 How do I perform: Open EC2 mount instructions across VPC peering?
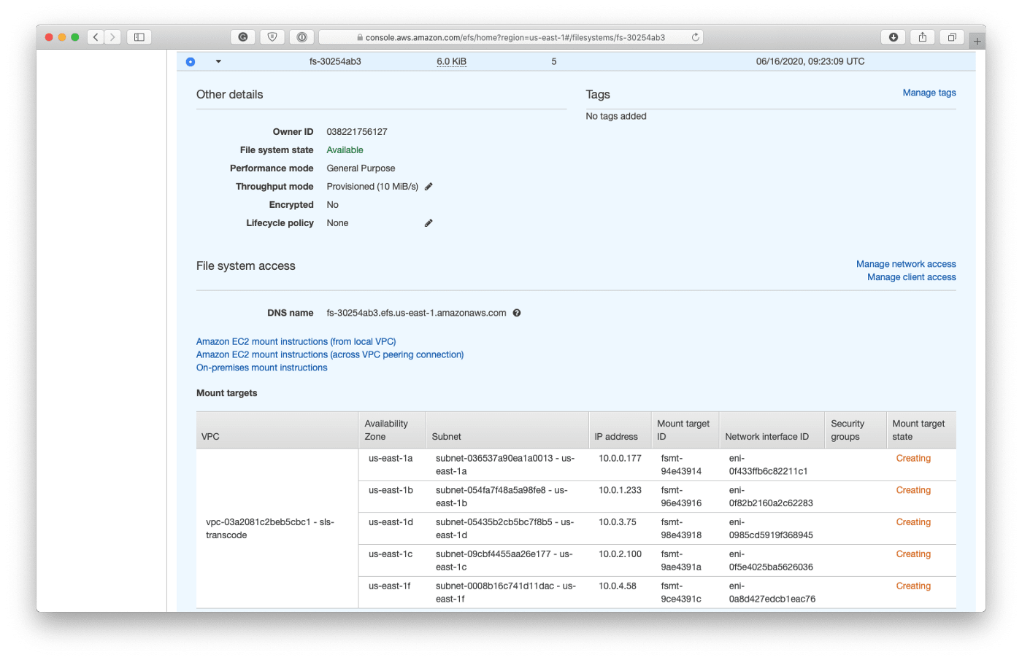[330, 354]
